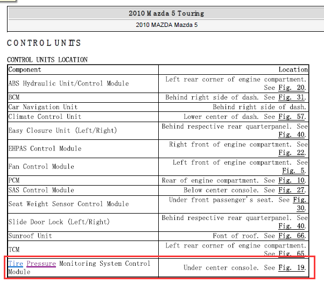This screenshot has width=324, height=283.
Task: Select the Sunroof Unit cell
Action: click(83, 236)
